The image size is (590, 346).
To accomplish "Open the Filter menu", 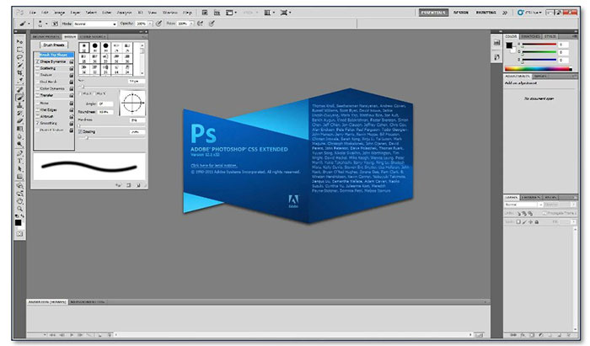I will 107,13.
